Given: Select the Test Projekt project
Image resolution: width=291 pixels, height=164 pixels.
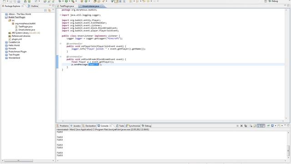Looking at the screenshot, I should pyautogui.click(x=12, y=55).
